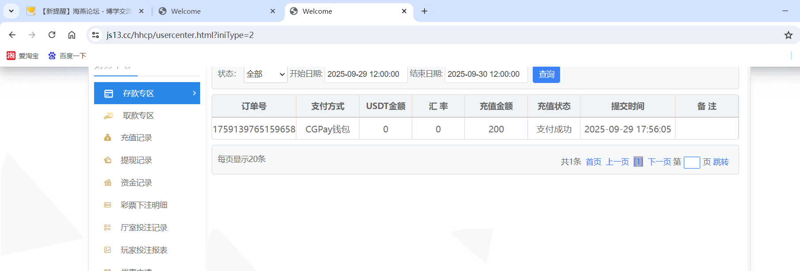Click the CGPay钱包 payment cell
Viewport: 800px width, 271px height.
(328, 129)
